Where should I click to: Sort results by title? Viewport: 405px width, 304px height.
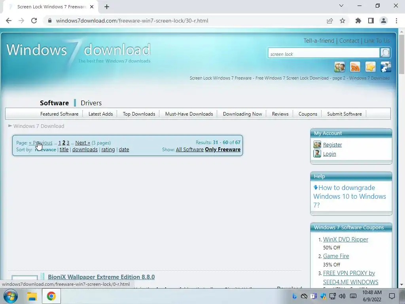pos(64,149)
